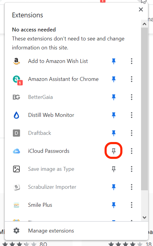The height and width of the screenshot is (246, 153).
Task: Close the Extensions popup
Action: (141, 10)
